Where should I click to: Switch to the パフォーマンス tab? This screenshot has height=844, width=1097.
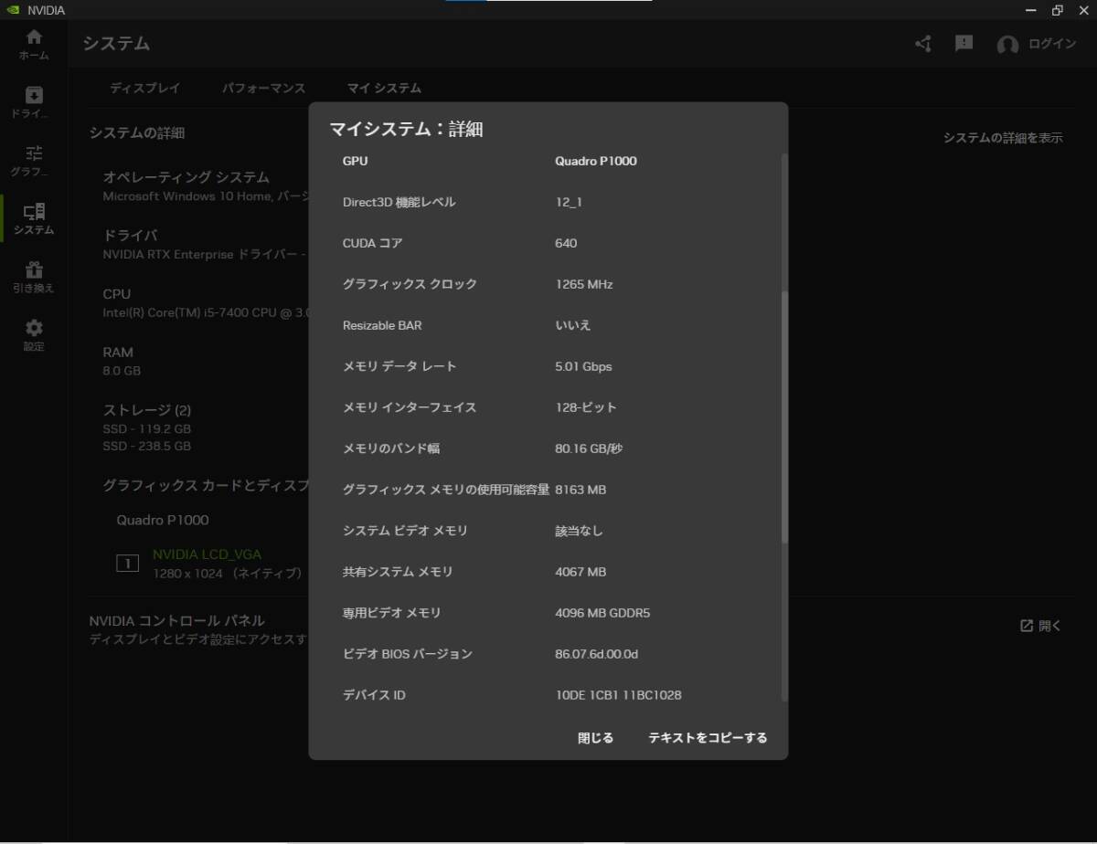click(263, 89)
